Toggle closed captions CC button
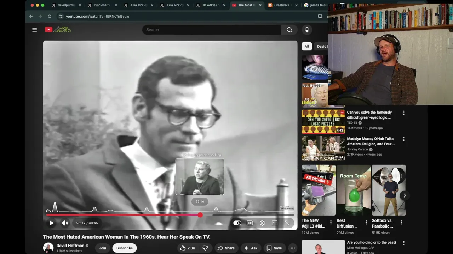Viewport: 453px width, 254px height. point(250,223)
